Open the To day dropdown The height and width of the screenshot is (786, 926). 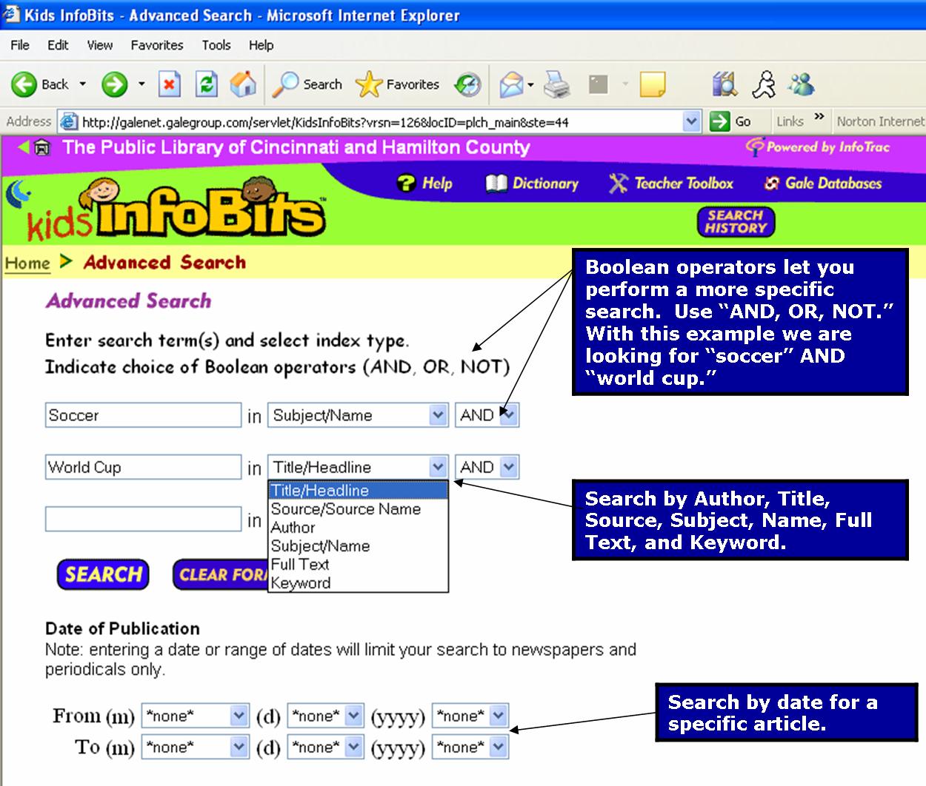(x=354, y=747)
